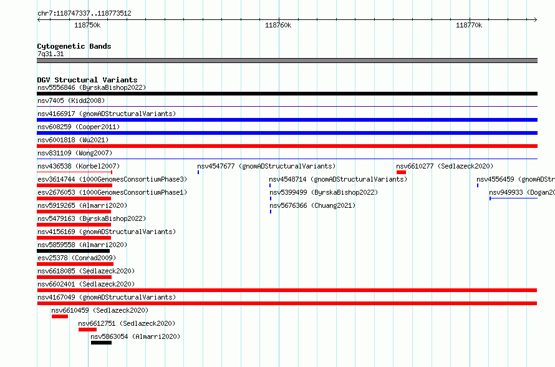
Task: Open nsv6610459 (Sedlazeck2020) label
Action: (100, 310)
